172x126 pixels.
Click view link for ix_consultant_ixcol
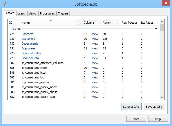point(95,73)
